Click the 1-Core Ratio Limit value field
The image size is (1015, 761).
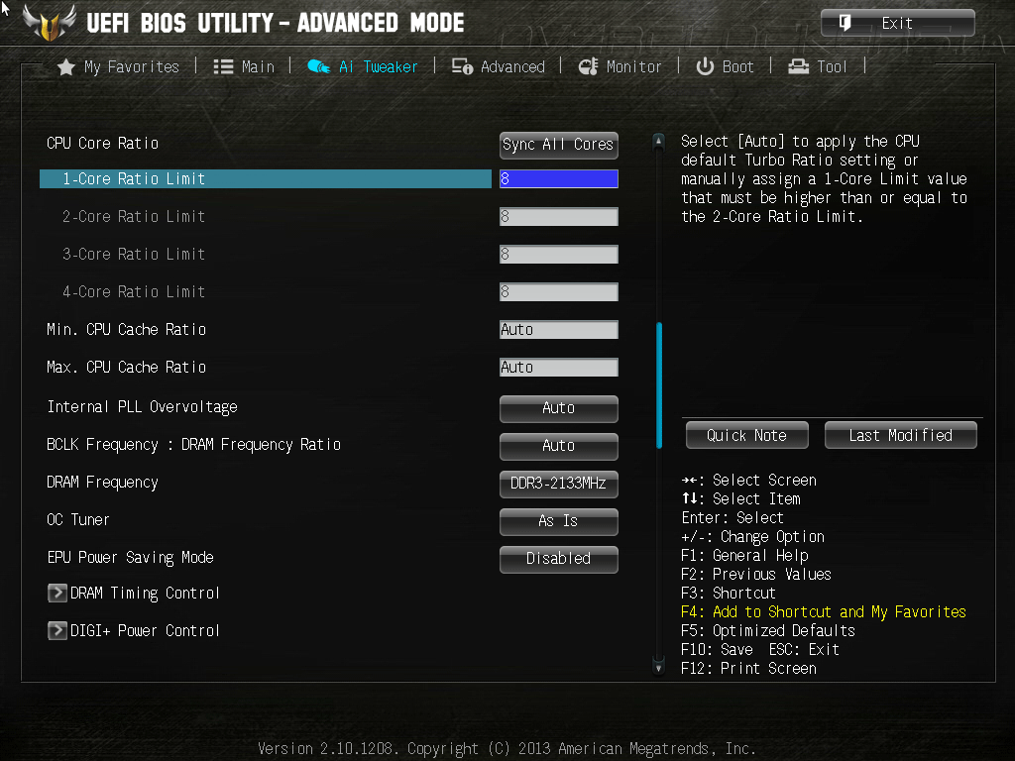559,179
